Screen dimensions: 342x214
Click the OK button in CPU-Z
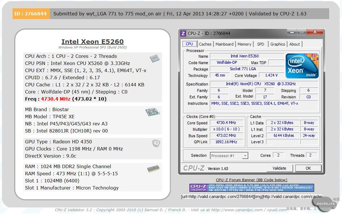point(308,168)
